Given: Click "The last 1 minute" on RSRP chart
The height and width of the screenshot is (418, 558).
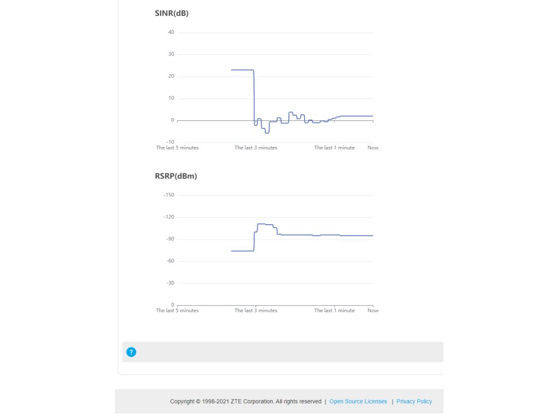Looking at the screenshot, I should click(334, 311).
